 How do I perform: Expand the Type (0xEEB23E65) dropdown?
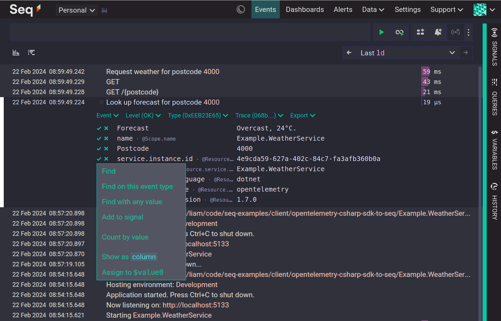coord(198,115)
